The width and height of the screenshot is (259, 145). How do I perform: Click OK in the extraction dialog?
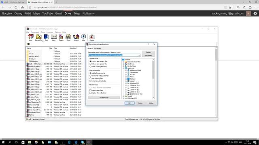(129, 103)
